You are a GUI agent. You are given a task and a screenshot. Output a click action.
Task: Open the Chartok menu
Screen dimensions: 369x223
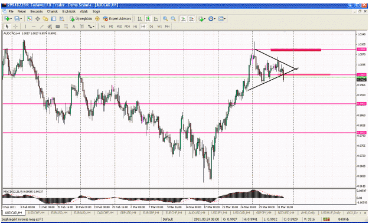(x=52, y=11)
